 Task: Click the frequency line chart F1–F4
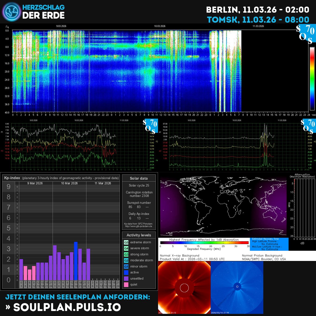tap(80, 145)
